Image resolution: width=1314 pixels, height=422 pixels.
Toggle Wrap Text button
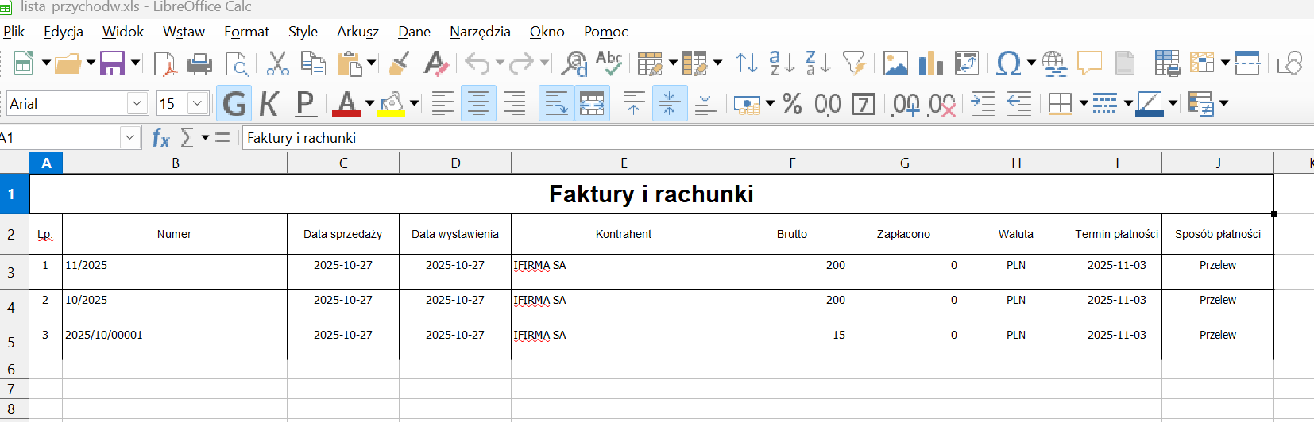[x=556, y=104]
